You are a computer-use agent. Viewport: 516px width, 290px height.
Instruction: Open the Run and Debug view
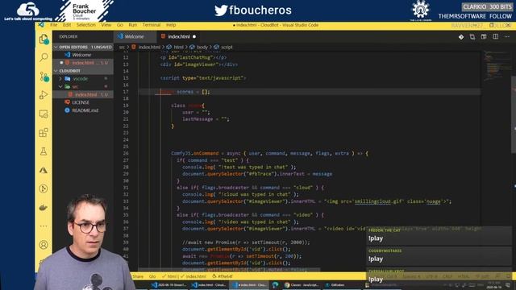coord(44,95)
